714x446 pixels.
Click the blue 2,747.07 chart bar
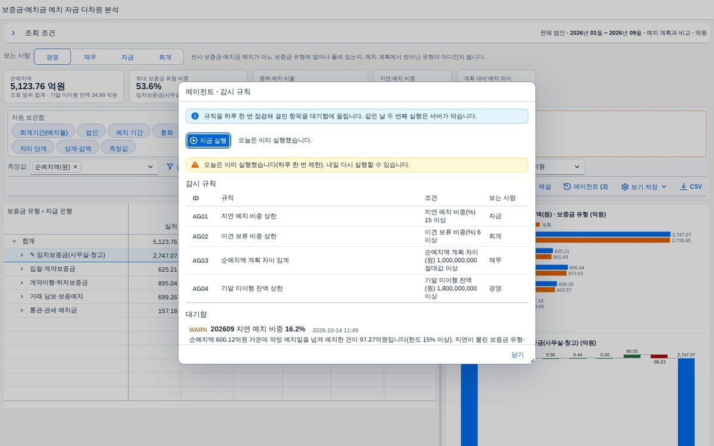(x=603, y=234)
